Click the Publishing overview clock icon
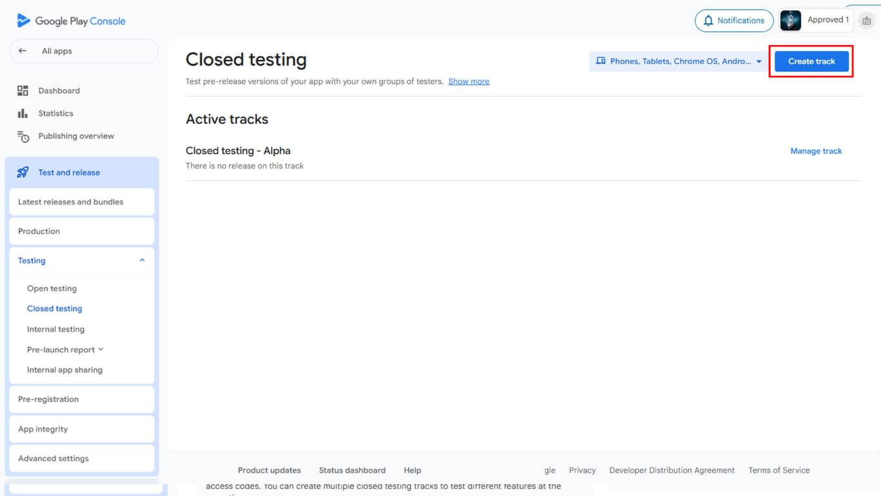 click(23, 136)
